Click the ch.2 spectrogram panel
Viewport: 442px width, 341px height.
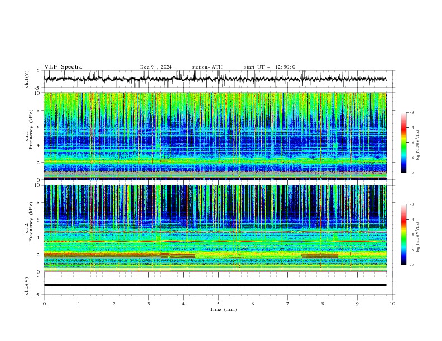click(215, 228)
